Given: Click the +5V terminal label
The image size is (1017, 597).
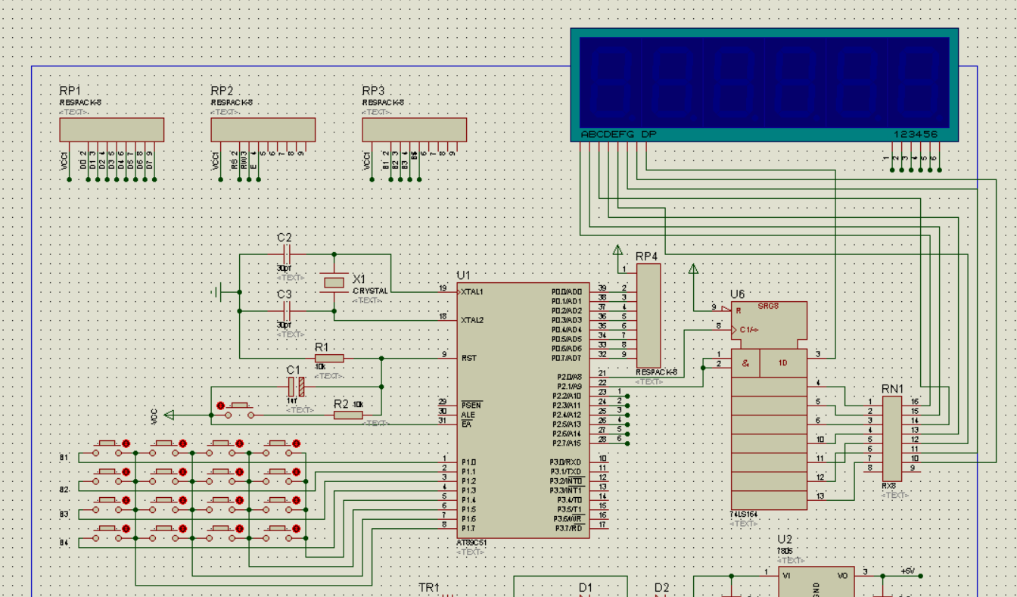Looking at the screenshot, I should [907, 571].
